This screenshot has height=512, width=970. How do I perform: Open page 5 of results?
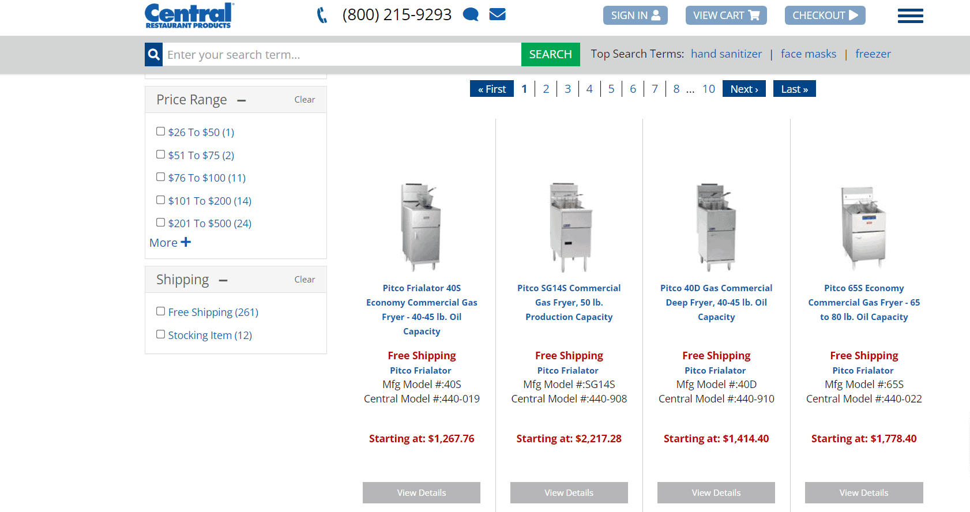[x=611, y=89]
